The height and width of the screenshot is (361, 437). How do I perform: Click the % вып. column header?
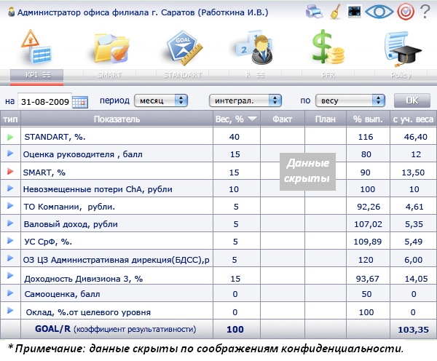(368, 119)
